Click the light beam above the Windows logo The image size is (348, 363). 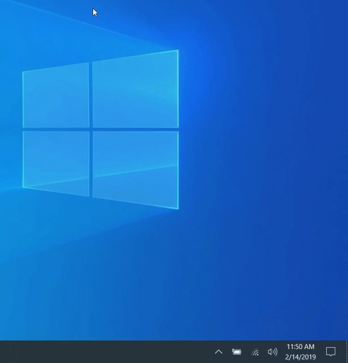(93, 25)
